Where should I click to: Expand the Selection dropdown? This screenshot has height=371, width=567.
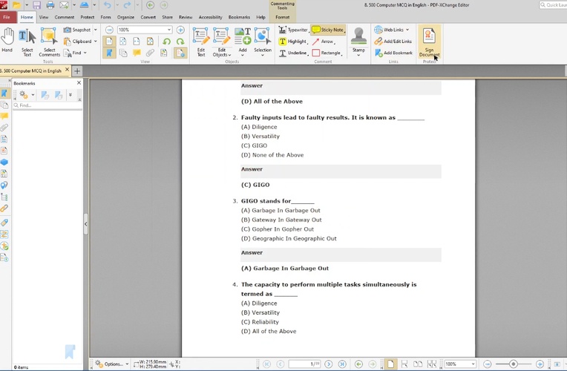263,55
